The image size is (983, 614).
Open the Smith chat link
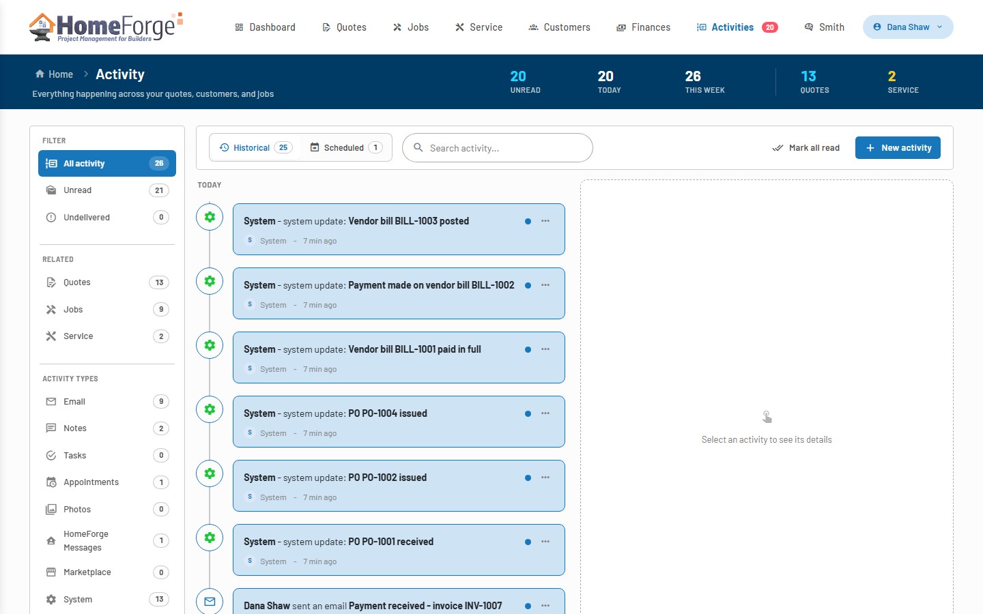tap(825, 27)
